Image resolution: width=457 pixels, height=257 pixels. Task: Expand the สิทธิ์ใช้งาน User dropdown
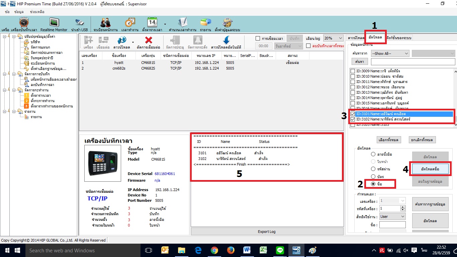point(393,217)
